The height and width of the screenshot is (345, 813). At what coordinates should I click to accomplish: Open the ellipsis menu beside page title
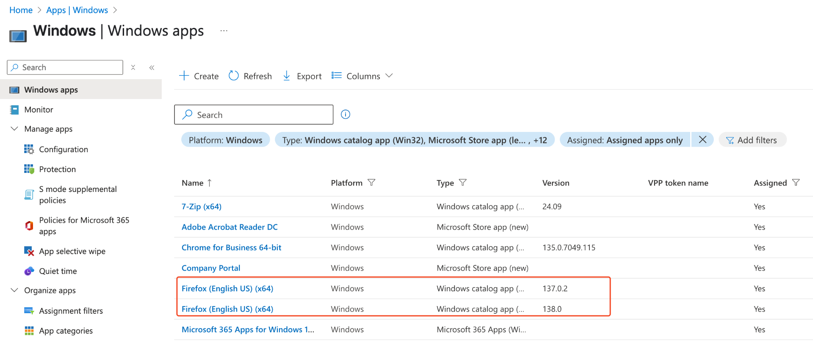[224, 31]
